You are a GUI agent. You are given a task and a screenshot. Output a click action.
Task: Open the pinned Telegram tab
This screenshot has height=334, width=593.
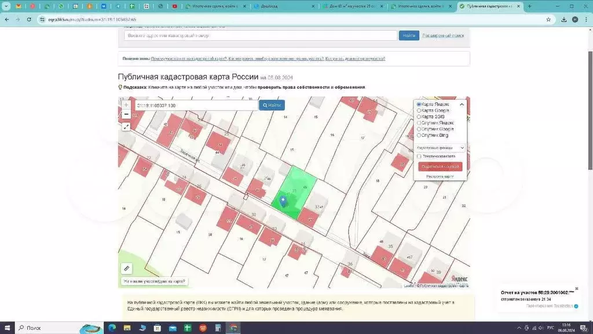coord(118,6)
